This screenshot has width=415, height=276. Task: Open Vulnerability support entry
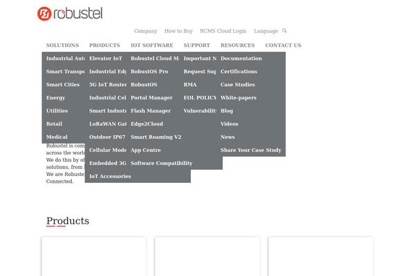(x=200, y=110)
